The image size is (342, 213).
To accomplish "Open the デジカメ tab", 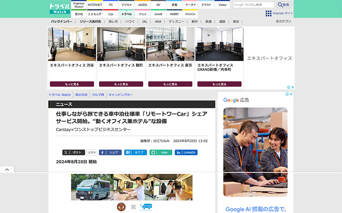I will click(127, 5).
